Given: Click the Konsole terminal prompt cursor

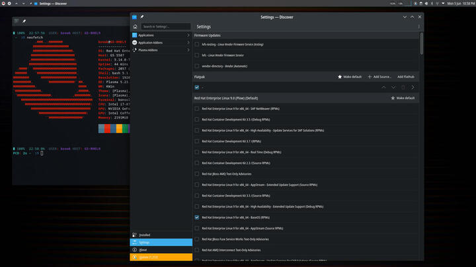Looking at the screenshot, I should pos(42,153).
